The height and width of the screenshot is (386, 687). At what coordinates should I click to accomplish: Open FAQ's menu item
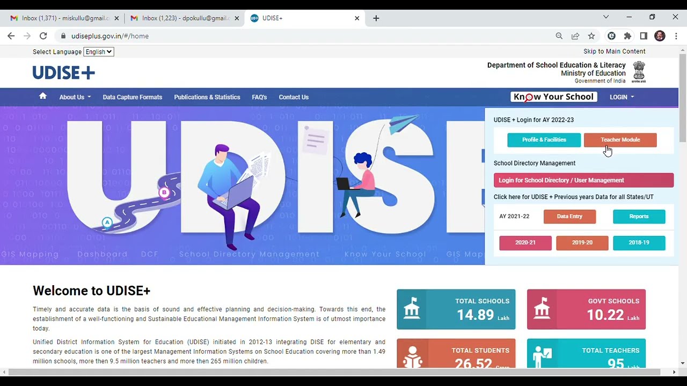click(259, 97)
